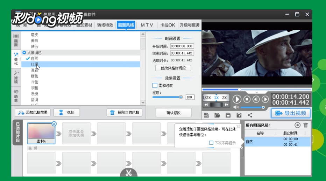Switch to the 转场特效 tab
This screenshot has height=181, width=326.
(x=105, y=25)
